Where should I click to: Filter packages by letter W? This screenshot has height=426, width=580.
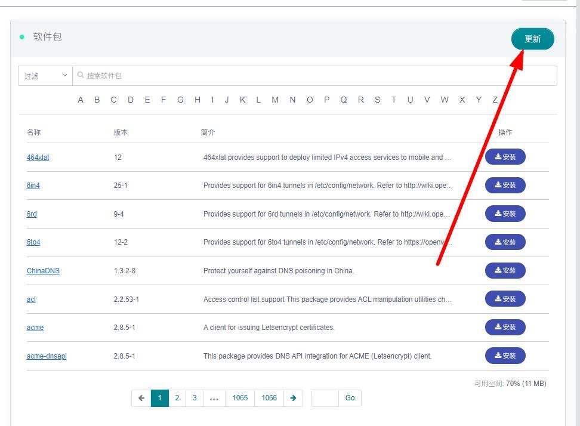(444, 100)
